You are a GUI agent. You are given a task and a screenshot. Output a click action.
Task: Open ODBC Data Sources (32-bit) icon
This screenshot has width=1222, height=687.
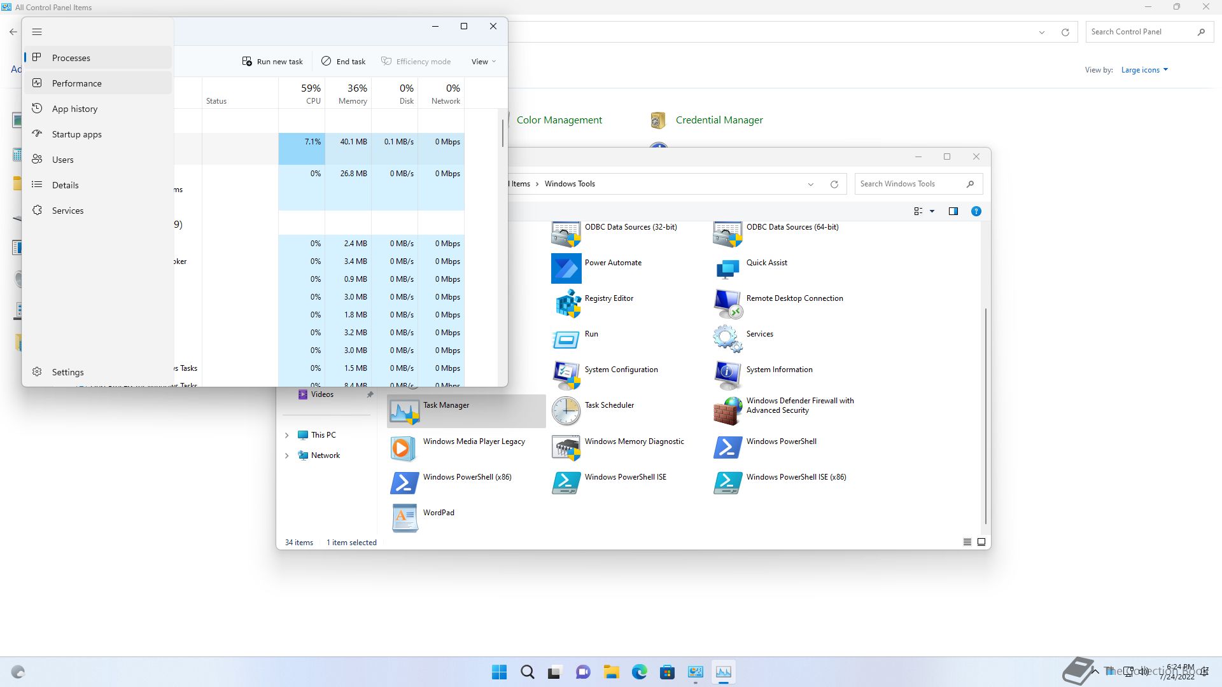566,233
